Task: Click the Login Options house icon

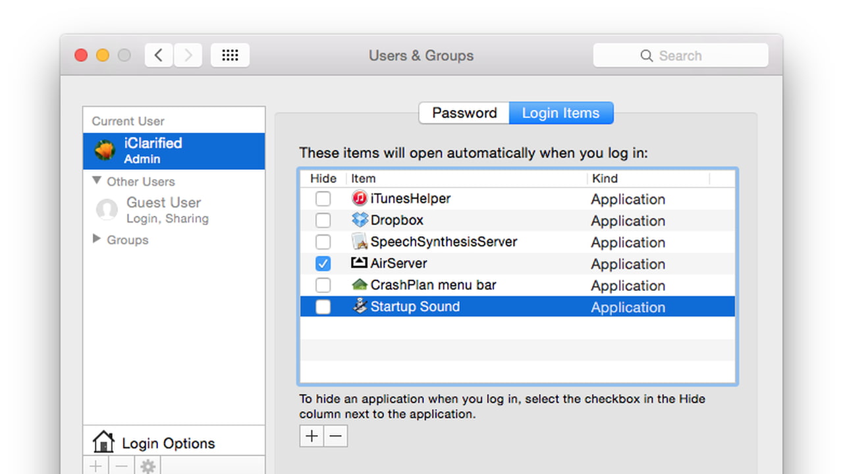Action: [103, 442]
